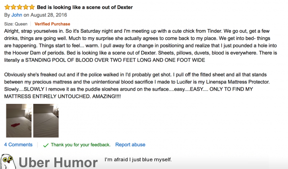Open the review title "Bed is looking like a scene out of Dexter"
The width and height of the screenshot is (288, 169).
point(85,7)
